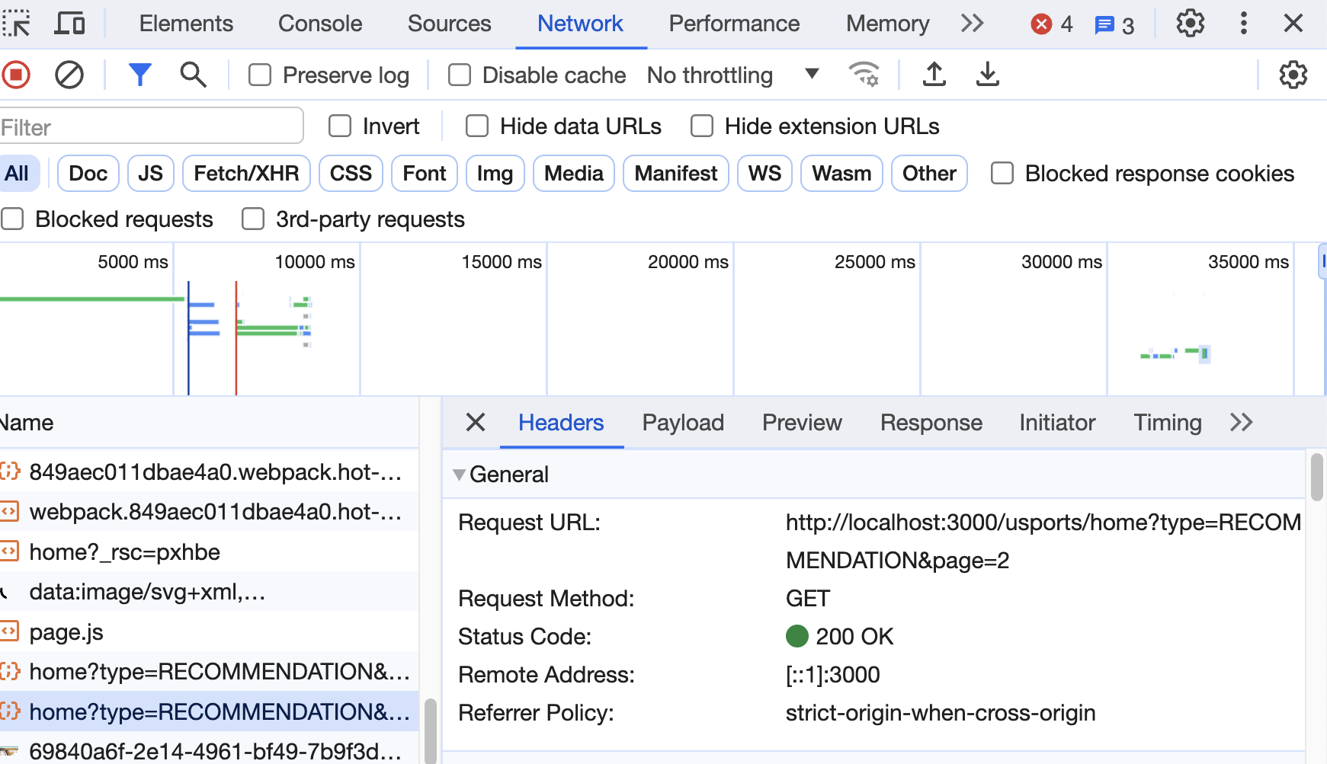Toggle the device toolbar icon

[69, 24]
